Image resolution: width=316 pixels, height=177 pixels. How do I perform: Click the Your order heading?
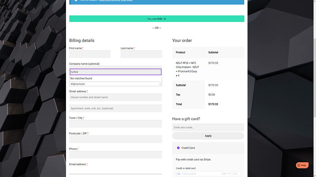[182, 41]
